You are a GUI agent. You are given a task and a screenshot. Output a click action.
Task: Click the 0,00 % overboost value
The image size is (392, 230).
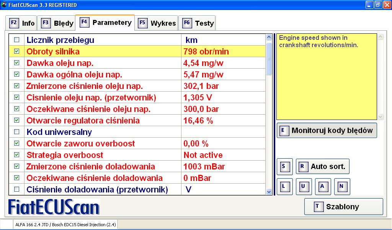coord(196,144)
